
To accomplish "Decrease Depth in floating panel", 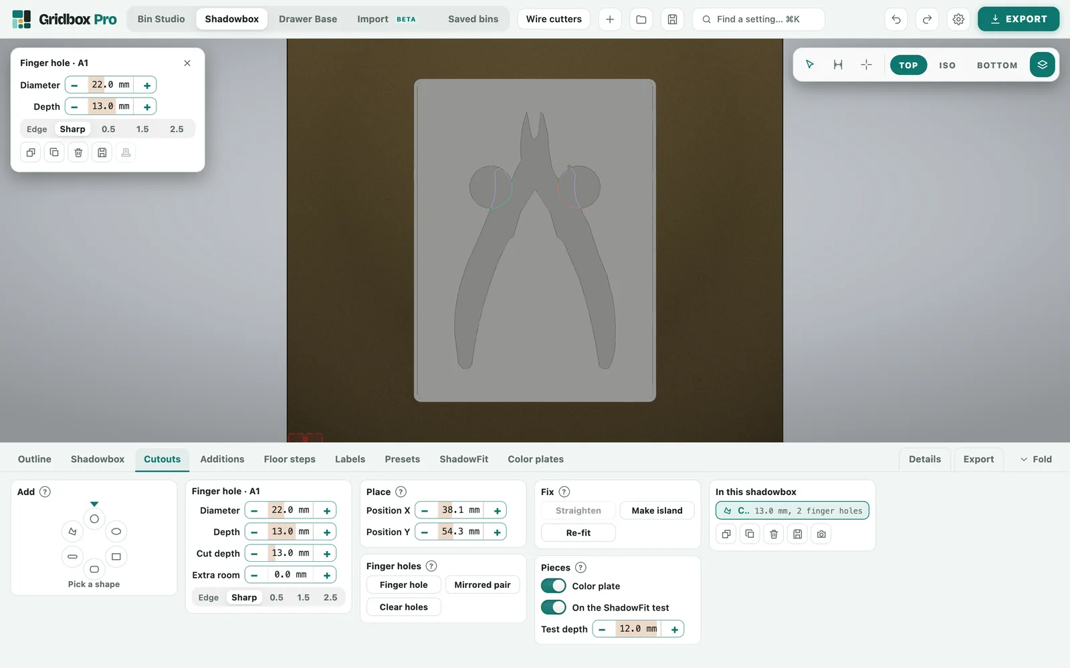I will click(x=74, y=106).
